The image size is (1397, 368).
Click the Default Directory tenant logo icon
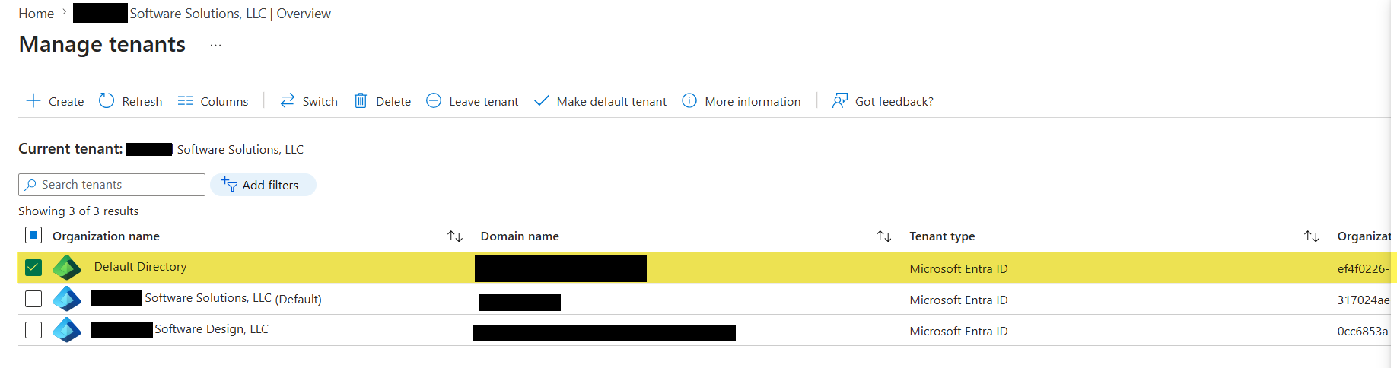pyautogui.click(x=67, y=267)
